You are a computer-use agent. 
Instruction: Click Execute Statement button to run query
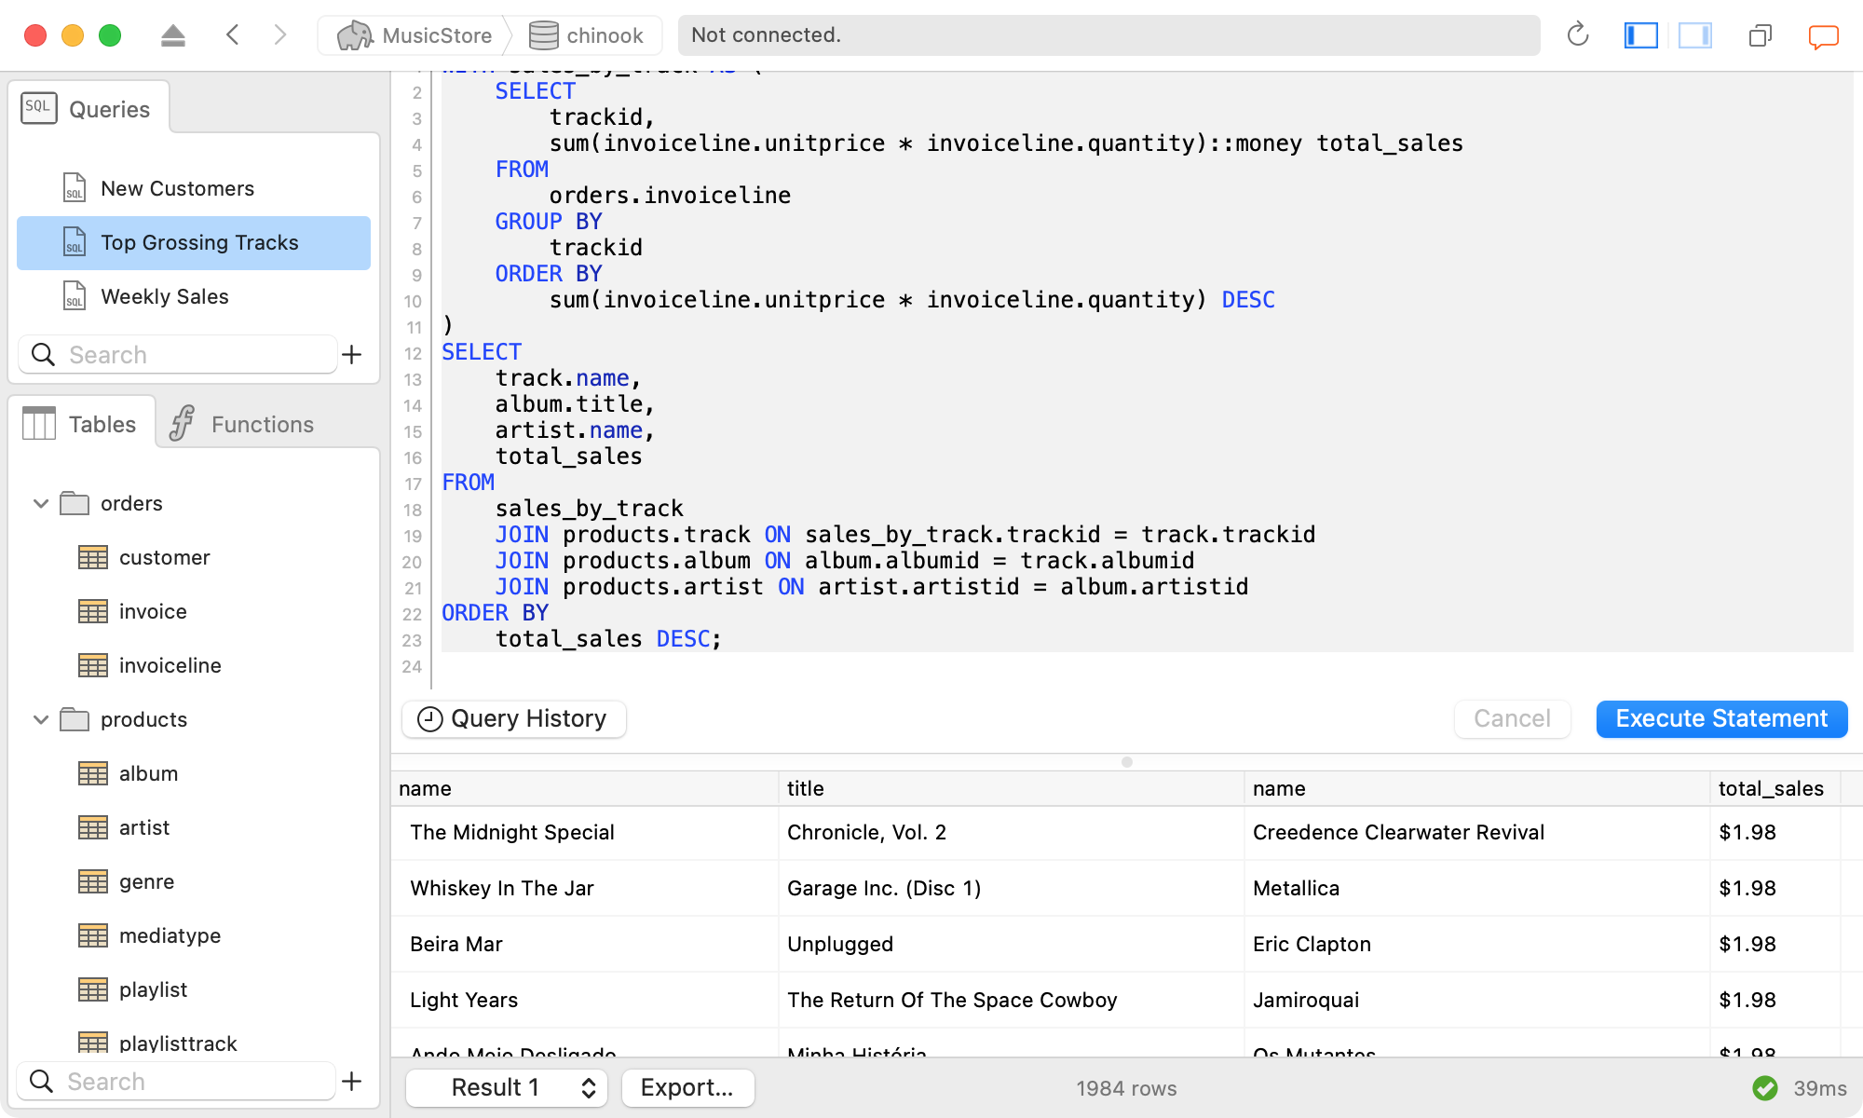[x=1722, y=718]
